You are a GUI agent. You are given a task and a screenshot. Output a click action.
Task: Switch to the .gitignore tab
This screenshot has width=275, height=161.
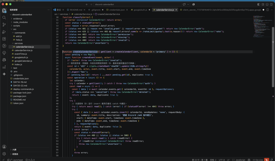click(96, 10)
